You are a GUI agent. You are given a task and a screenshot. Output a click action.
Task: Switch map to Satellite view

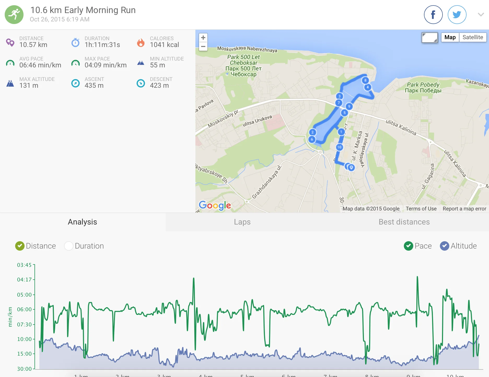473,37
